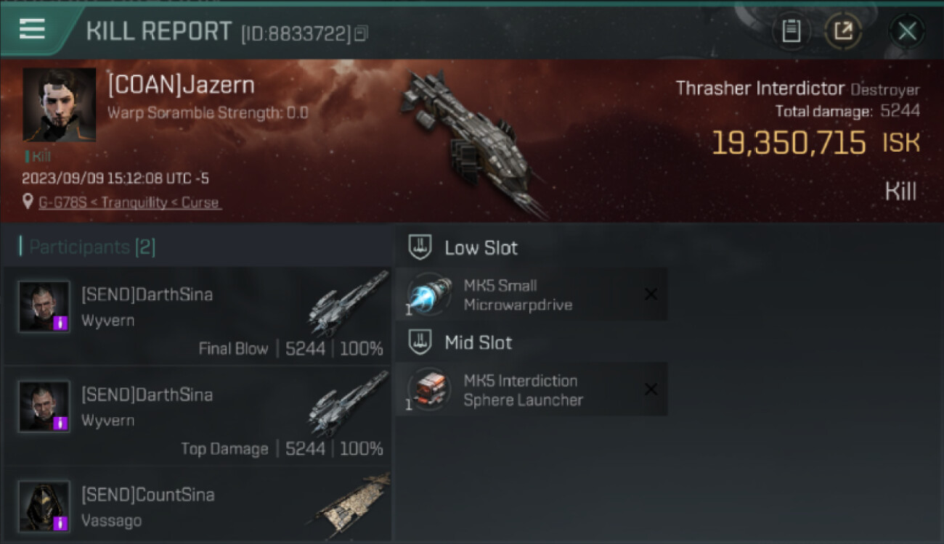Open CountSina's character portrait
944x544 pixels.
tap(44, 506)
